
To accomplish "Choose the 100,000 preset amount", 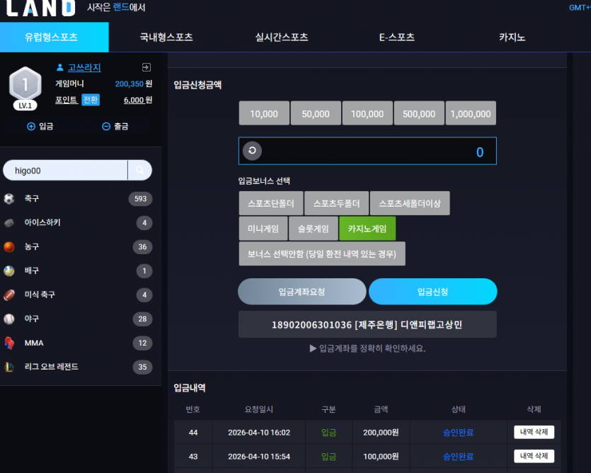I will pyautogui.click(x=367, y=113).
